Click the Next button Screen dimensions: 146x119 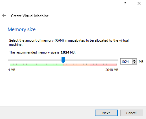[106, 113]
